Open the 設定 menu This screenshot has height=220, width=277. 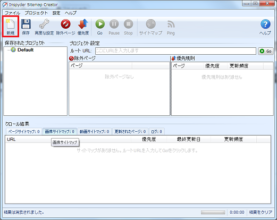56,13
